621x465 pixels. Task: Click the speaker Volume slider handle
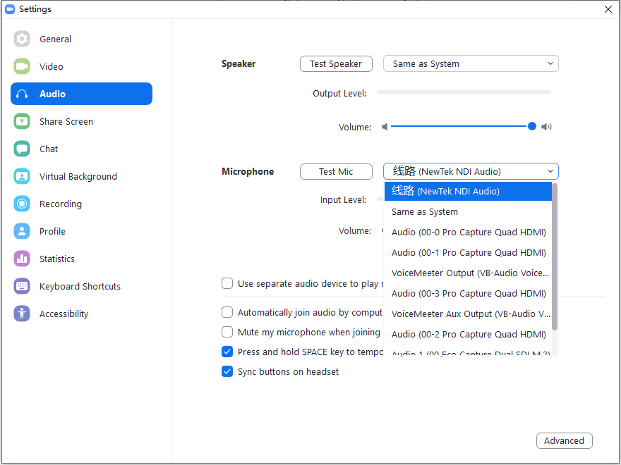[532, 127]
